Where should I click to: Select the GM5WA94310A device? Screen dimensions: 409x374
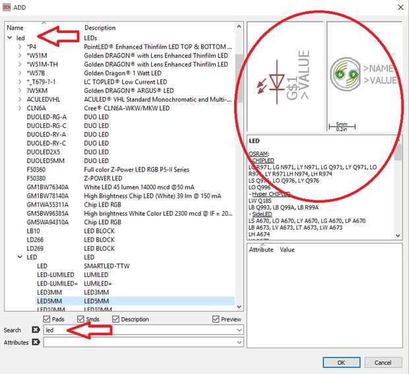[47, 222]
